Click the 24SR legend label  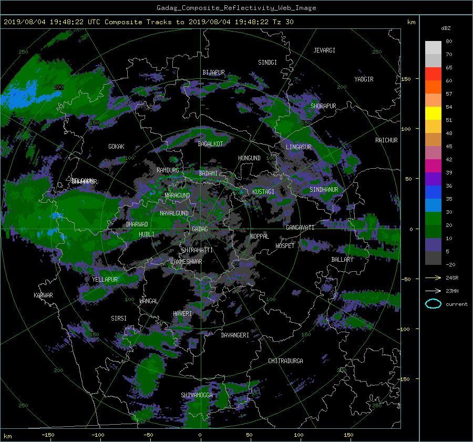[452, 278]
